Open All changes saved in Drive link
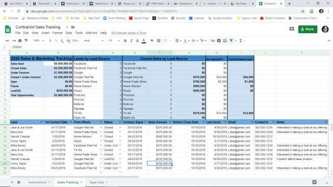The image size is (333, 187). click(x=129, y=33)
